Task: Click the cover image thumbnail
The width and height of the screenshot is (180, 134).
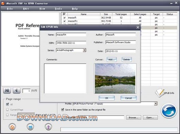Action: tap(115, 78)
